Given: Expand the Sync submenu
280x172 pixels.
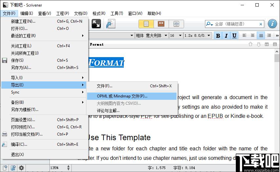Looking at the screenshot, I should pyautogui.click(x=45, y=92).
